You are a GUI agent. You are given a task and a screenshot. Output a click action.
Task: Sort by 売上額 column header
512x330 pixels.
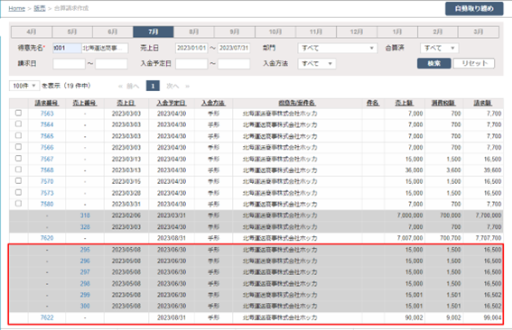[405, 103]
